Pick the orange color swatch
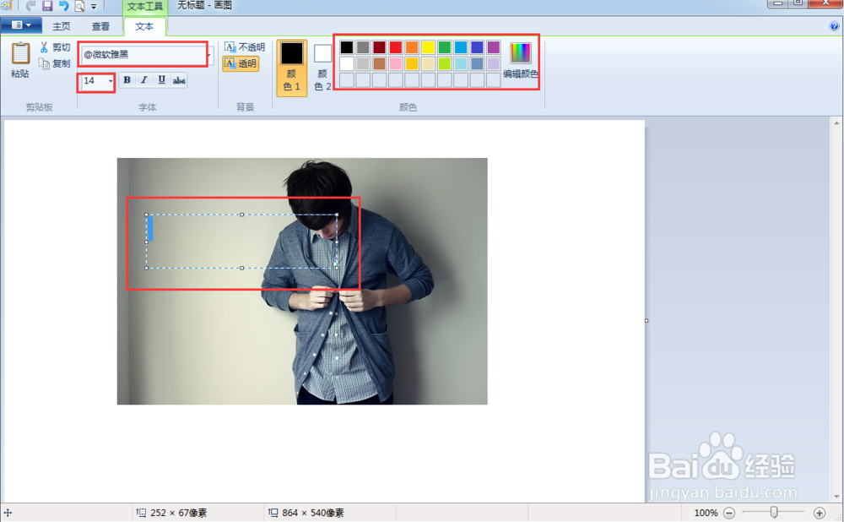The width and height of the screenshot is (844, 522). (x=412, y=47)
